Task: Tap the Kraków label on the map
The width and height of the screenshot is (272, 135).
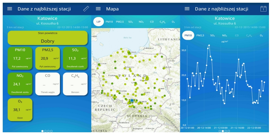Action: click(x=144, y=101)
